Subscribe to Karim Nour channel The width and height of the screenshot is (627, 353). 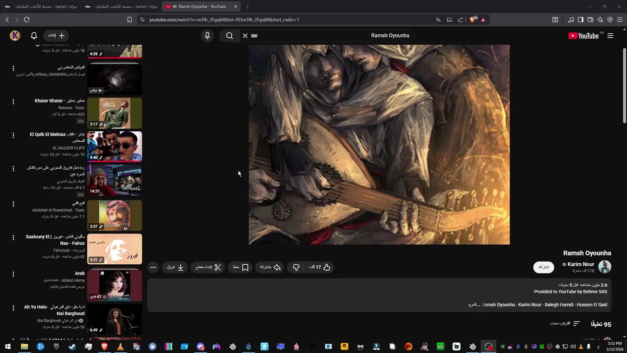click(544, 267)
